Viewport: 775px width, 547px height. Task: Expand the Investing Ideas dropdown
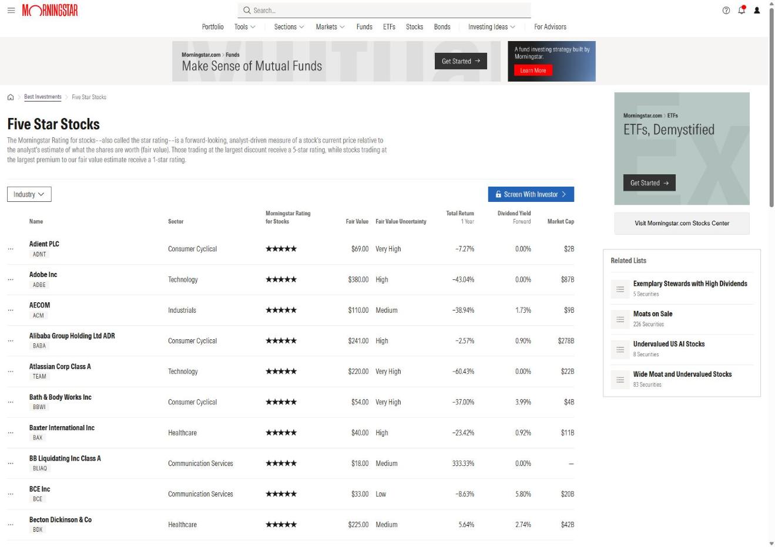[492, 27]
